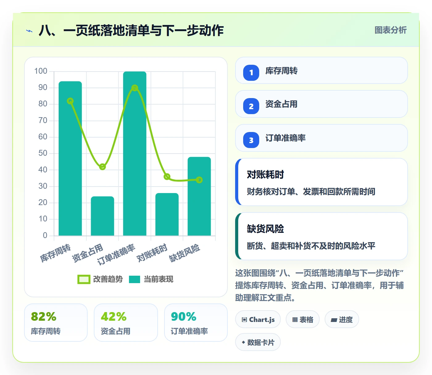This screenshot has height=375, width=432.
Task: Click the 财务核对订单、发票和回款所需时间 text
Action: pos(311,192)
